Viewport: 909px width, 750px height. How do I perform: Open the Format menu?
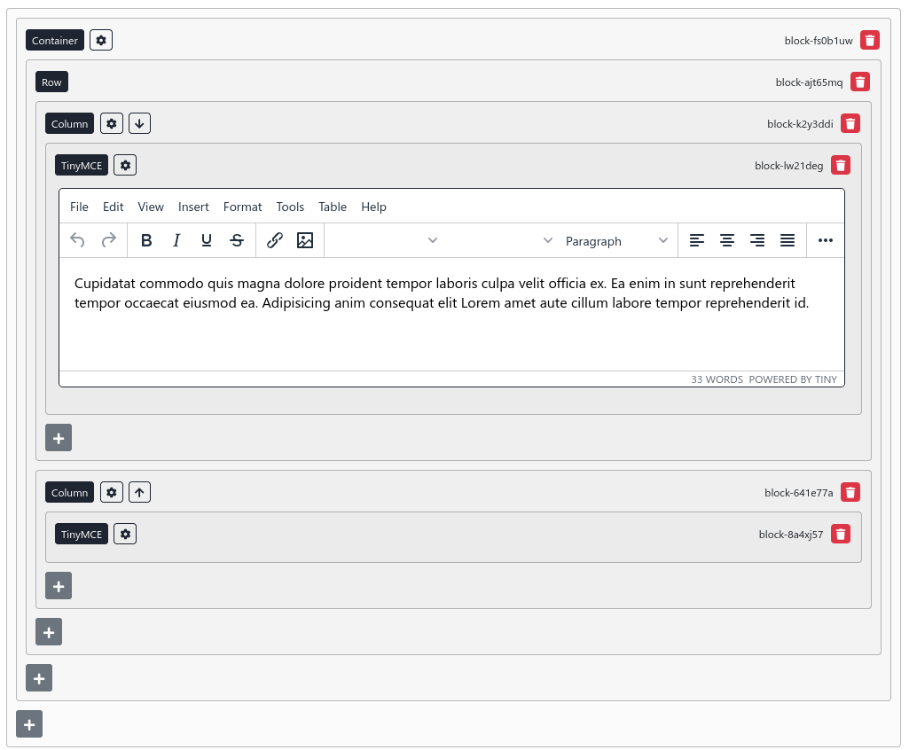(x=242, y=207)
